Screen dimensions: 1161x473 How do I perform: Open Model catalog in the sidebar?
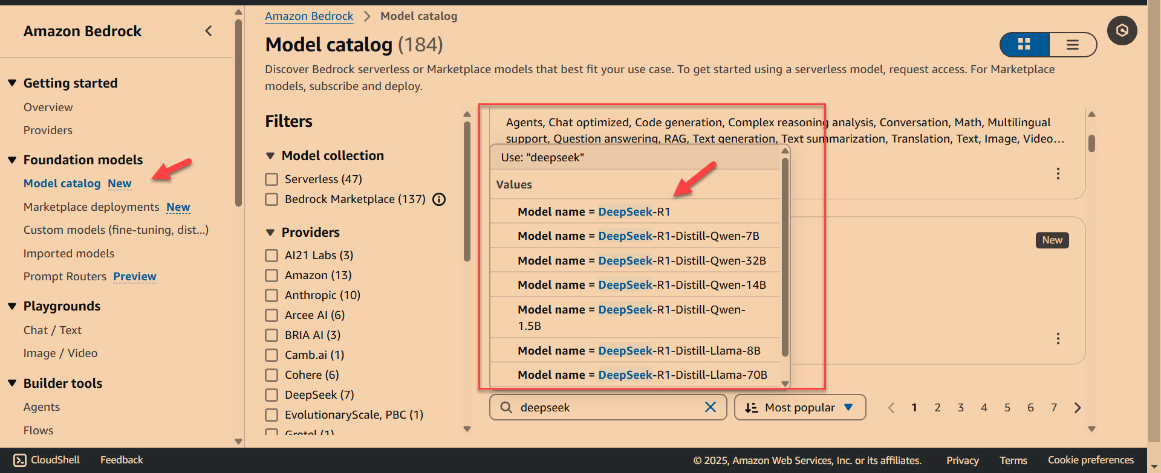(x=62, y=183)
